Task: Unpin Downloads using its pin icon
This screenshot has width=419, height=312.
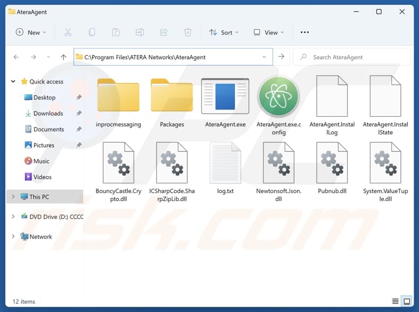Action: 79,113
